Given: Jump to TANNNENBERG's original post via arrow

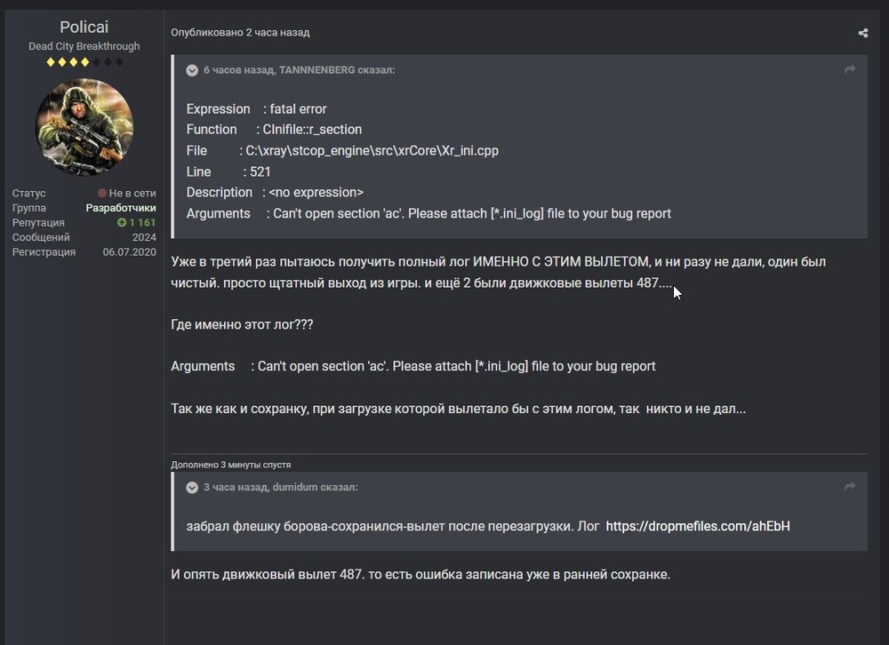Looking at the screenshot, I should pos(850,69).
